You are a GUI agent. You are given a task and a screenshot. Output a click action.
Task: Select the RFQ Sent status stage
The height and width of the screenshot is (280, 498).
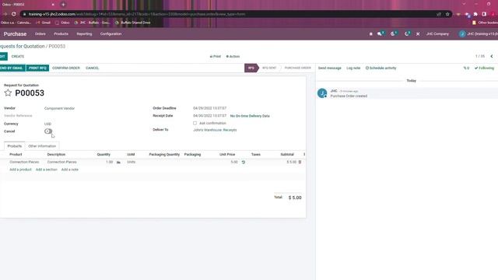pos(269,68)
